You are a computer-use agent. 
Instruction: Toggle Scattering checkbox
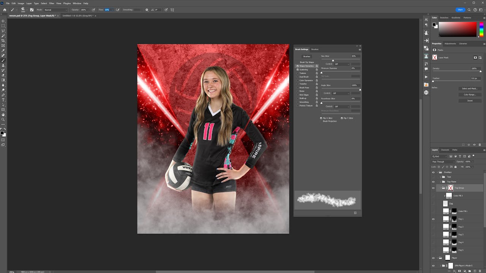(x=298, y=70)
